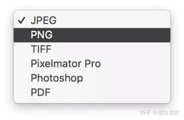184x120 pixels.
Task: Click the checkmark beside JPEG
Action: (21, 20)
